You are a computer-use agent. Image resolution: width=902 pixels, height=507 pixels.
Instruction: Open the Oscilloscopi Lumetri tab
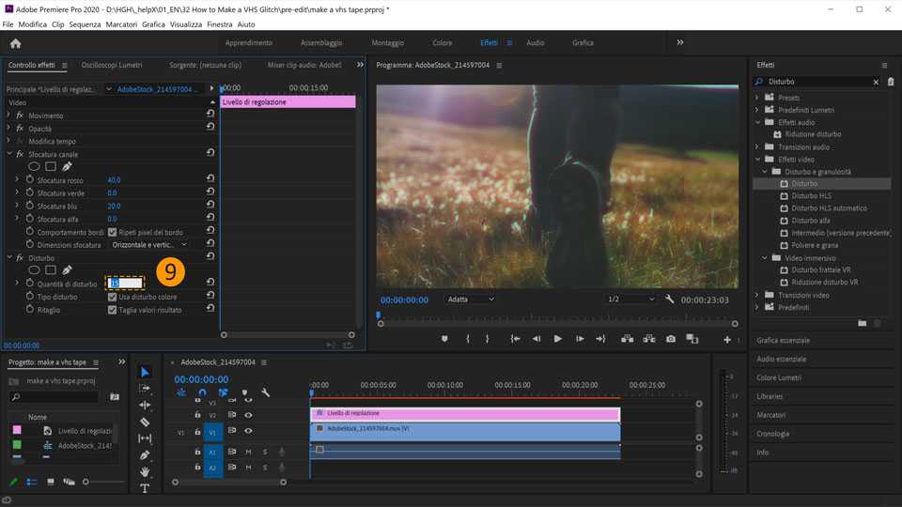click(x=112, y=65)
